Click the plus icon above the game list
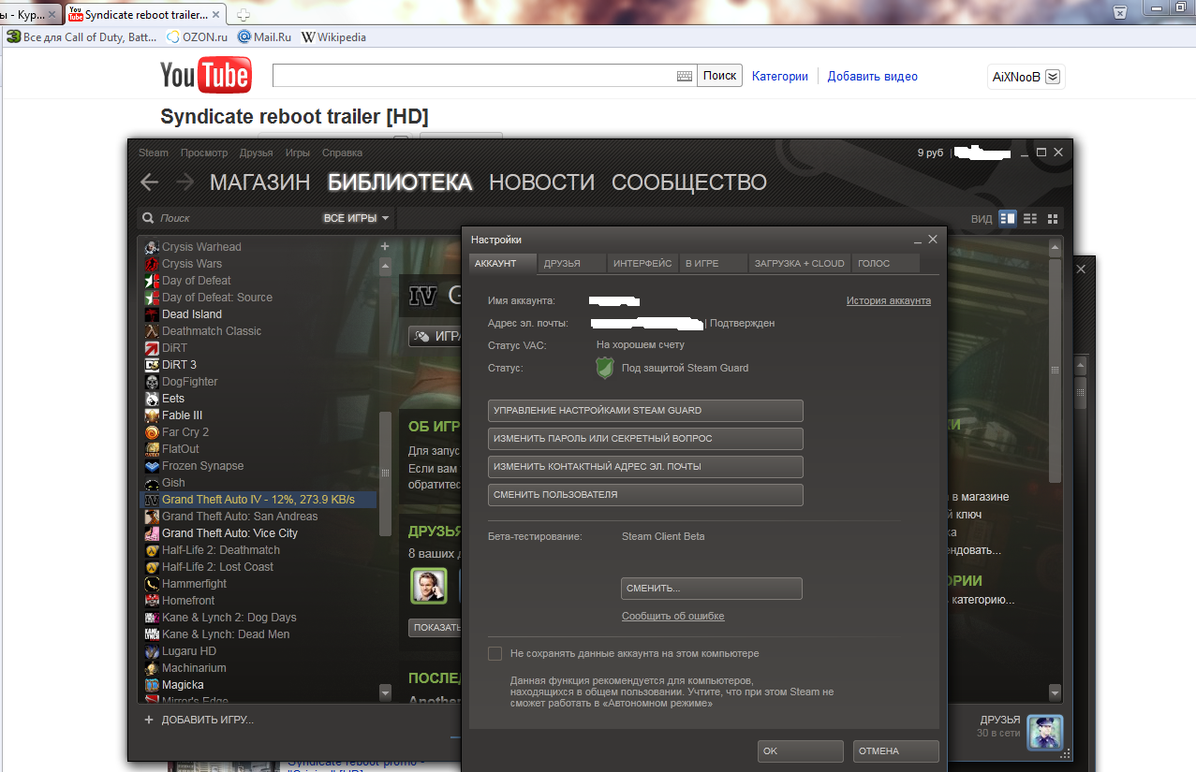 [384, 247]
